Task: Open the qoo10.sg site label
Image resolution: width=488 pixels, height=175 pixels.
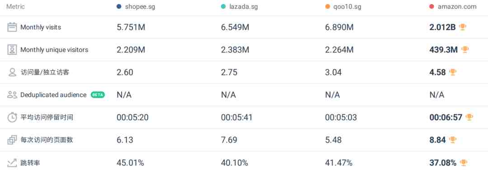Action: (x=347, y=6)
